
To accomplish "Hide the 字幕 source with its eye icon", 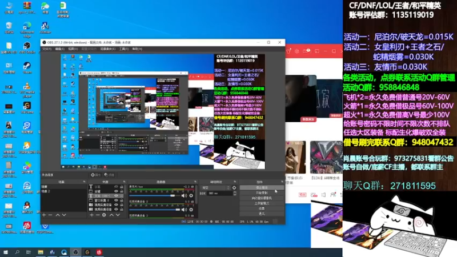I will click(116, 187).
